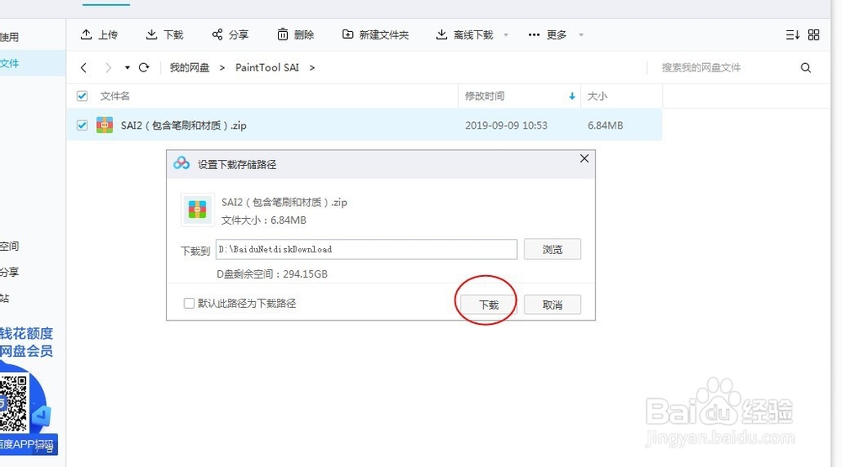Click the SAI2 zip archive icon in list
The image size is (842, 467).
click(x=104, y=125)
